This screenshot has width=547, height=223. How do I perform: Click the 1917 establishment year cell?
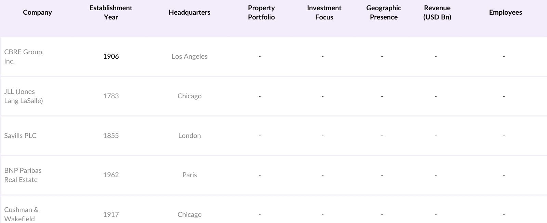pos(111,214)
